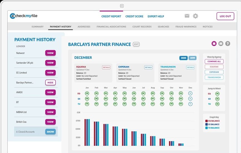Select Compare All agency view
The image size is (241, 153).
pyautogui.click(x=214, y=61)
